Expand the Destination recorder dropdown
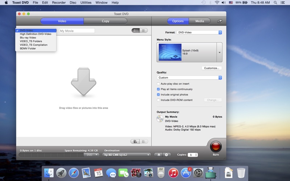 coord(126,155)
